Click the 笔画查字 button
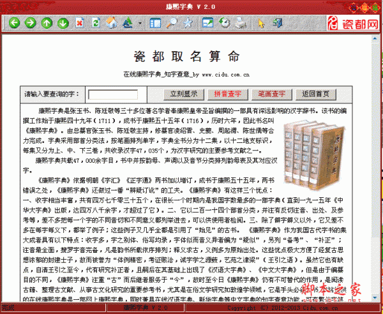This screenshot has width=383, height=314. (272, 94)
